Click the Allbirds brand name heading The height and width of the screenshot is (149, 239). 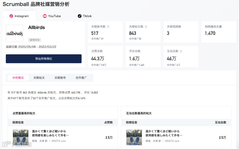click(36, 28)
